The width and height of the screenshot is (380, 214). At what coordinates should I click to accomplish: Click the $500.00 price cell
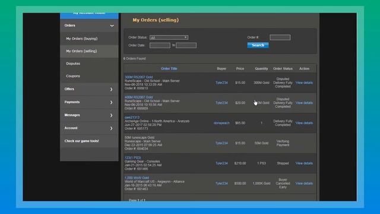pyautogui.click(x=240, y=184)
